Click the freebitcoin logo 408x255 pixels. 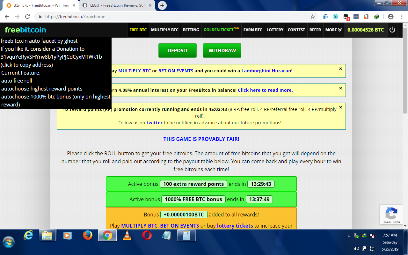coord(25,30)
